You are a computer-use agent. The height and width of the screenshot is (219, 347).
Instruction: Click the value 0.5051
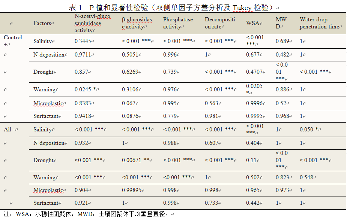(130, 55)
